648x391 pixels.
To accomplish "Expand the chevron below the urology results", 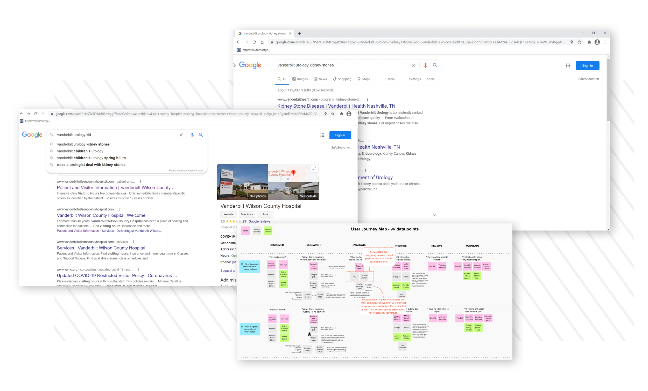I will tap(434, 215).
